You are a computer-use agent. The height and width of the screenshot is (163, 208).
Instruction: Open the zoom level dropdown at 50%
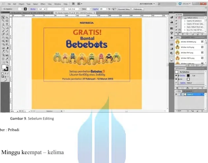pos(17,111)
